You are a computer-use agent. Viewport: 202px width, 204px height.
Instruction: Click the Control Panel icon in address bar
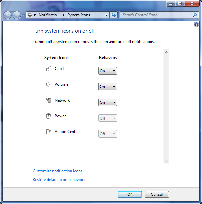pos(30,15)
